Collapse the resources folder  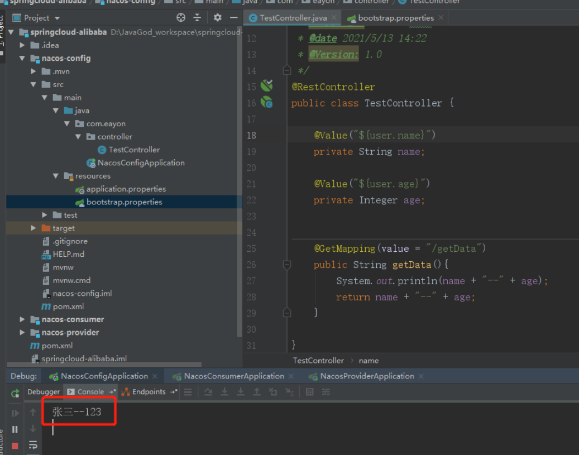click(56, 176)
